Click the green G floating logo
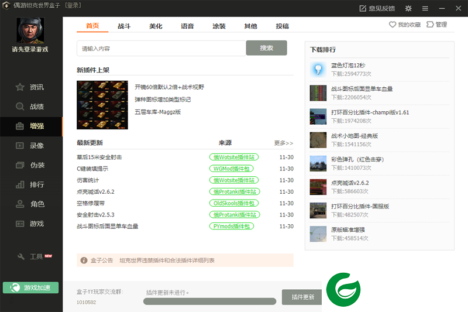 click(x=343, y=289)
